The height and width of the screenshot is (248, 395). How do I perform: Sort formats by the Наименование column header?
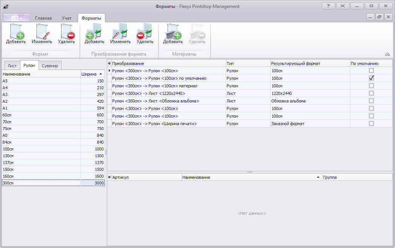[41, 74]
